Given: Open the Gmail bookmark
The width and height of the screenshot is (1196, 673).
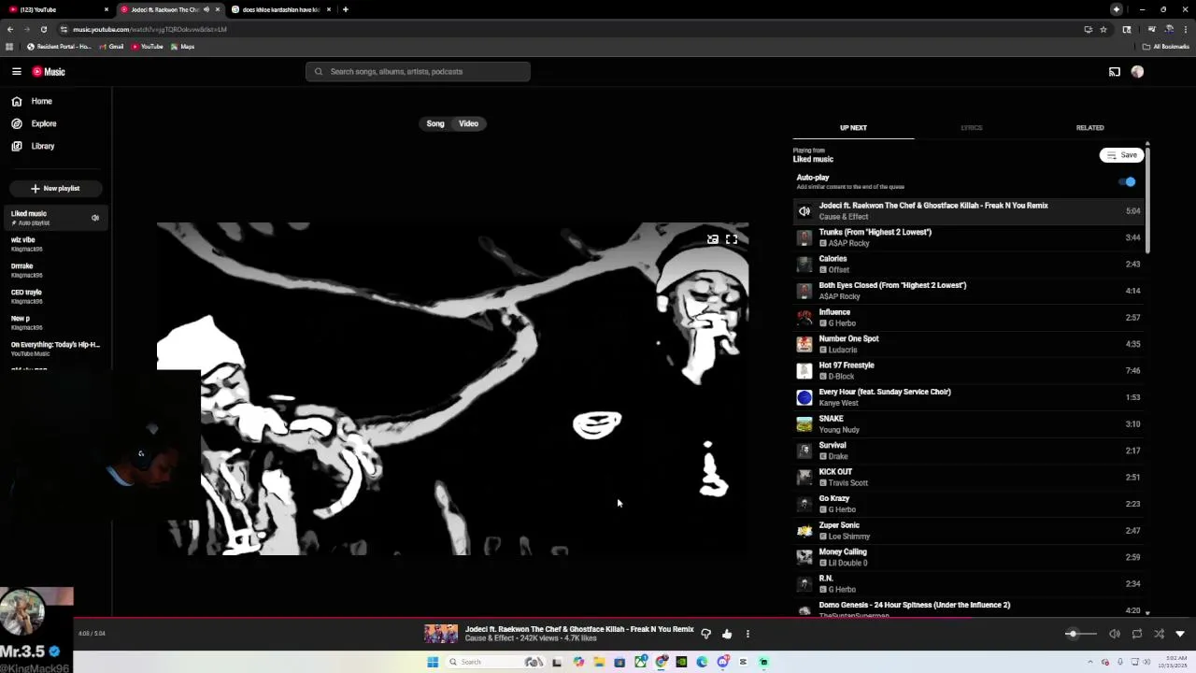Looking at the screenshot, I should point(111,47).
